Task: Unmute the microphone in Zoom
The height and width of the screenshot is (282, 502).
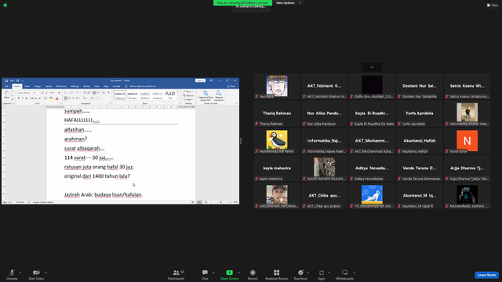Action: [12, 274]
